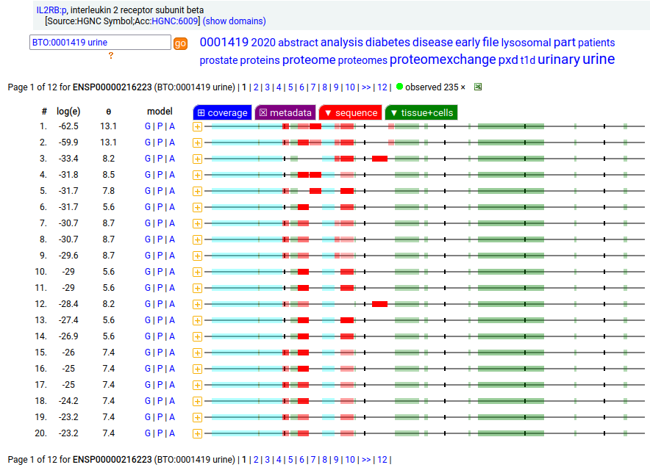Open the IL2RB:p protein link
The width and height of the screenshot is (650, 473).
(51, 10)
